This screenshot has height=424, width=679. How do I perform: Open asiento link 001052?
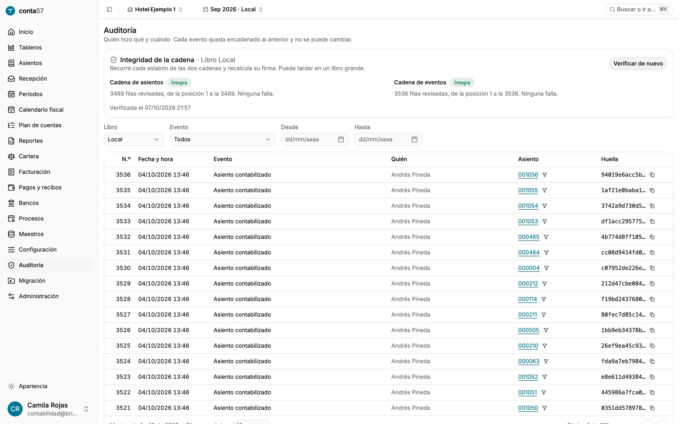coord(528,377)
